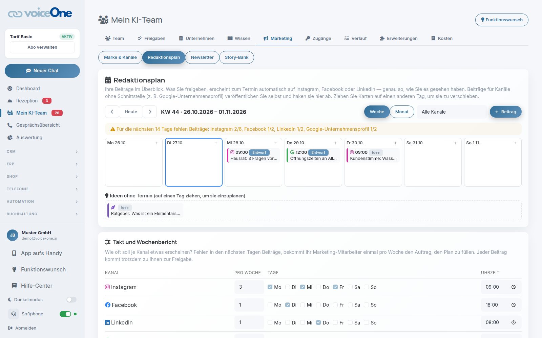The width and height of the screenshot is (542, 338).
Task: Add a post on So 1.11. plus icon
Action: (515, 143)
